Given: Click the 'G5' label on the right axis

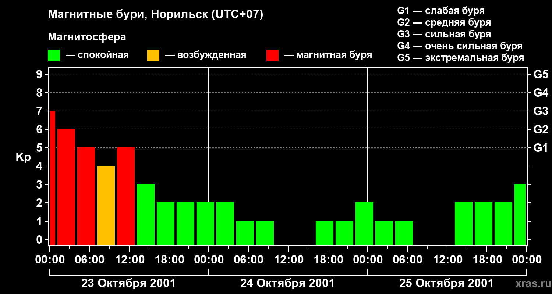Looking at the screenshot, I should point(541,74).
